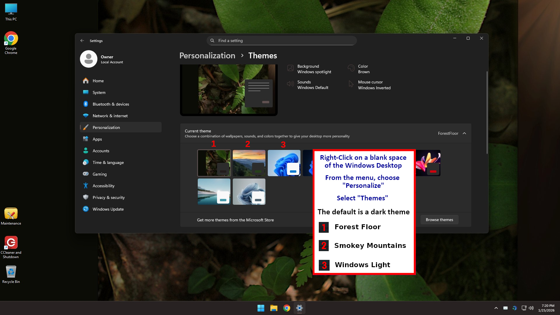Image resolution: width=560 pixels, height=315 pixels.
Task: Click the Mouse cursor icon
Action: (x=351, y=84)
